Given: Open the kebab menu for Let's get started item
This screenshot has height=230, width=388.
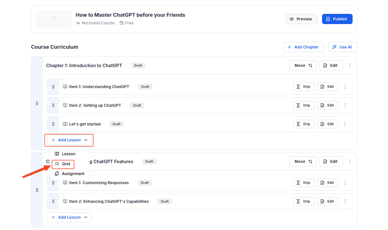Looking at the screenshot, I should [x=345, y=124].
